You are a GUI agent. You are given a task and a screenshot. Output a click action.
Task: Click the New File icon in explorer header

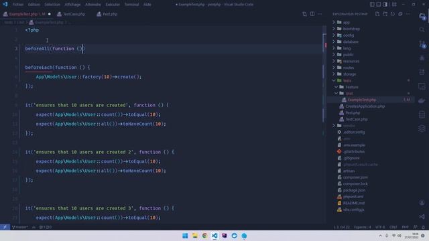point(377,14)
